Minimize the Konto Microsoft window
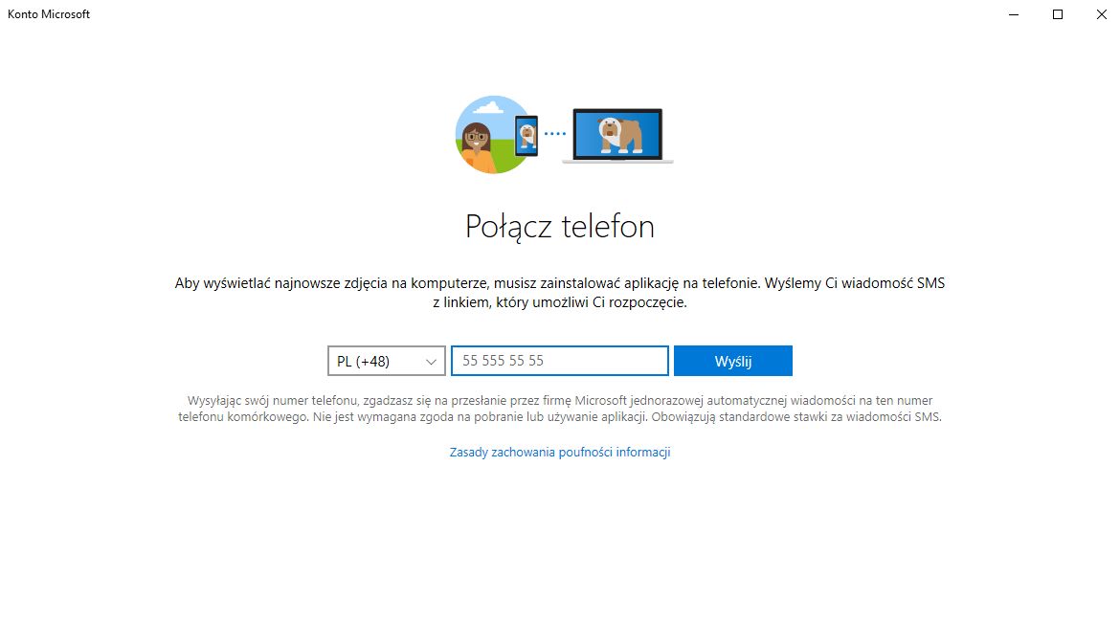This screenshot has height=644, width=1120. pos(1014,14)
